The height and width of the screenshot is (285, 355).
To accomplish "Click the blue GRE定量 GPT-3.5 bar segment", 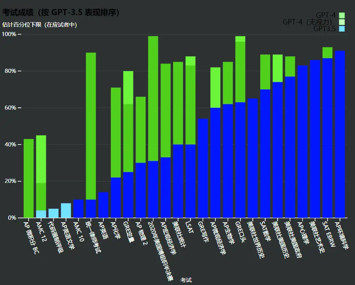I will [x=128, y=195].
